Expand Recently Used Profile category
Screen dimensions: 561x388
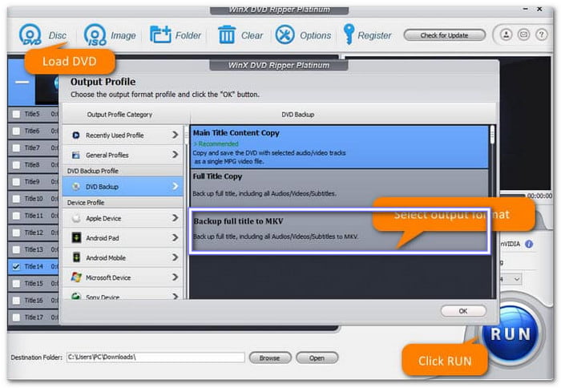pos(124,135)
